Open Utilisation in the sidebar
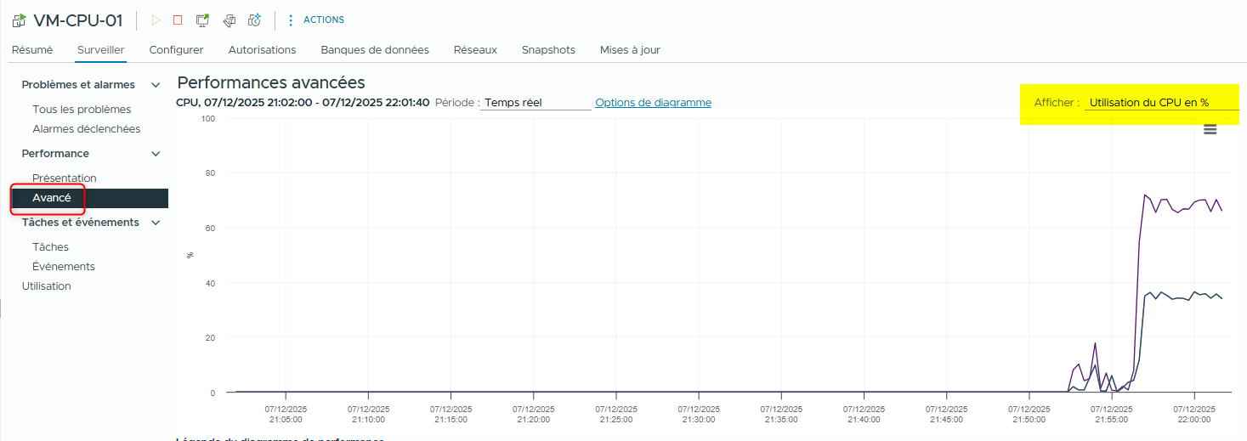This screenshot has height=441, width=1247. coord(46,286)
